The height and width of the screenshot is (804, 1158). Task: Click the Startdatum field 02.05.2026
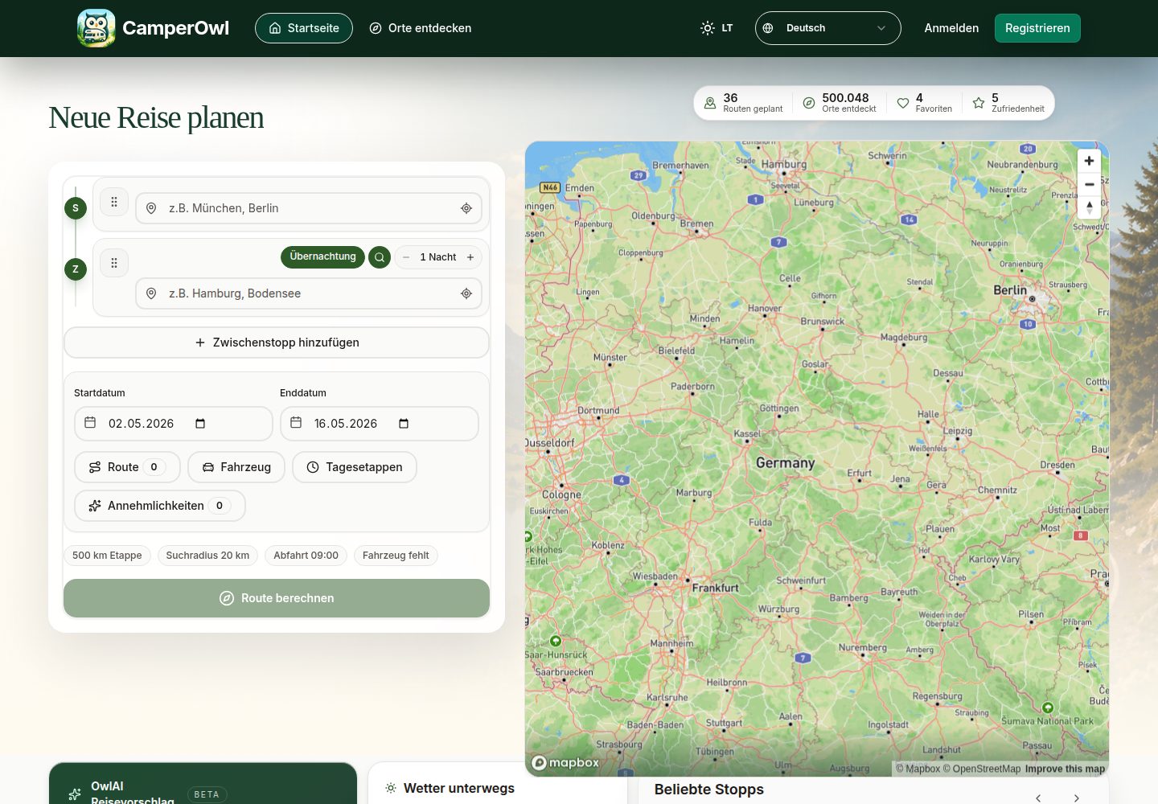click(x=174, y=424)
